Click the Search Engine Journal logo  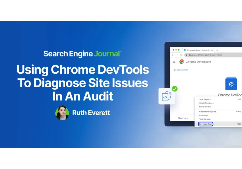[83, 54]
